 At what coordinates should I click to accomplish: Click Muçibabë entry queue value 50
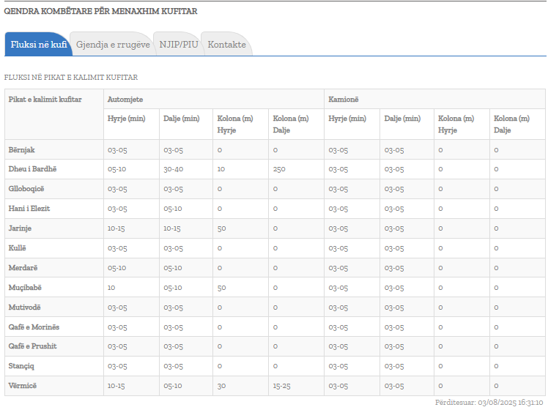[x=221, y=288]
